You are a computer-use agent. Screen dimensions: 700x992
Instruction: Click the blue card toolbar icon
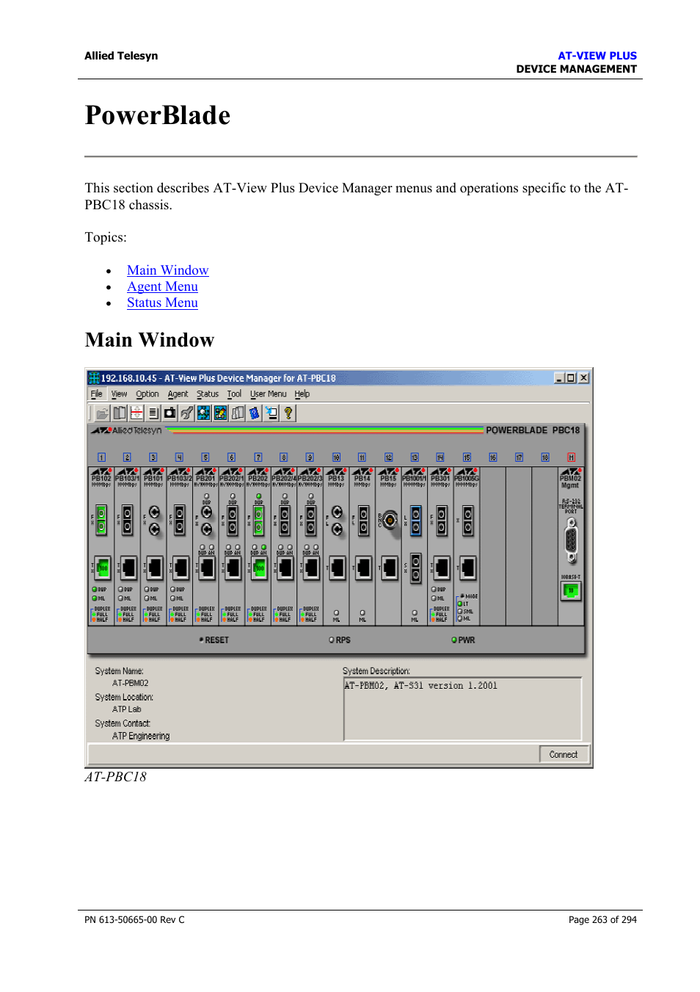(x=255, y=413)
